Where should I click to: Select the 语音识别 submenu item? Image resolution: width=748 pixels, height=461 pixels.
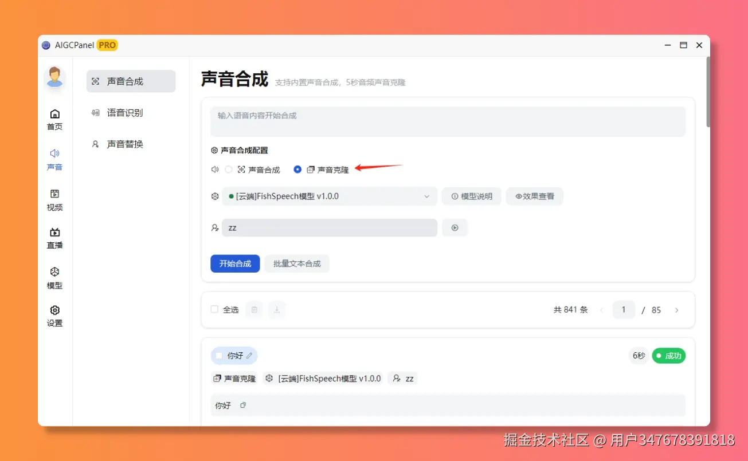[x=131, y=113]
